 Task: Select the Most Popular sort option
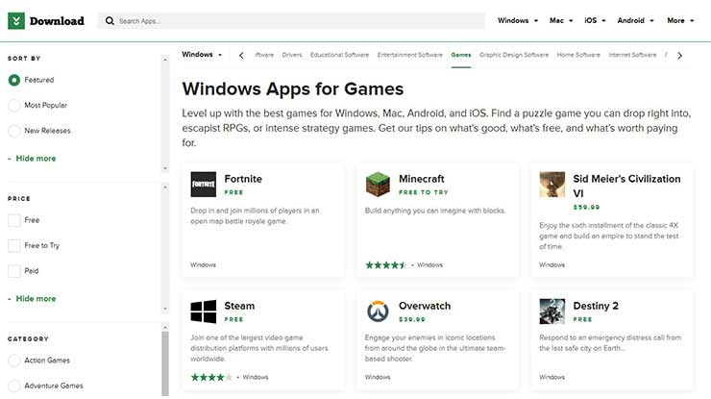14,106
